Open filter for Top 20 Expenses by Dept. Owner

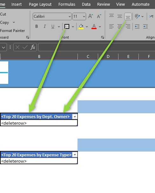pos(75,116)
